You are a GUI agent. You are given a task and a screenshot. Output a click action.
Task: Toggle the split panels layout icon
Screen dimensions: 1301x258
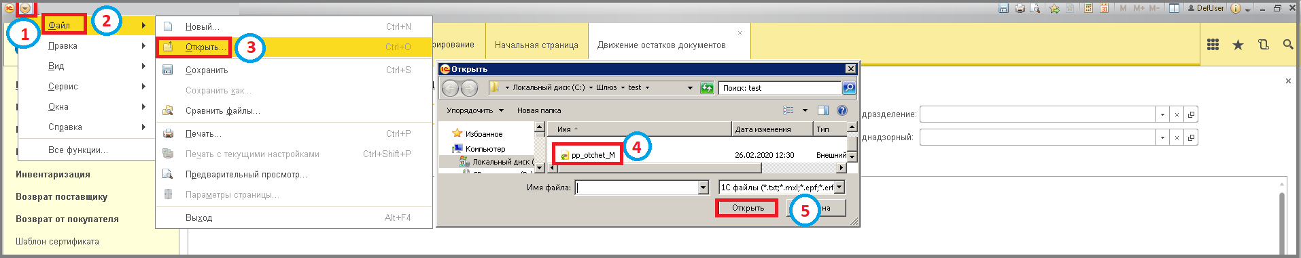(x=1174, y=8)
